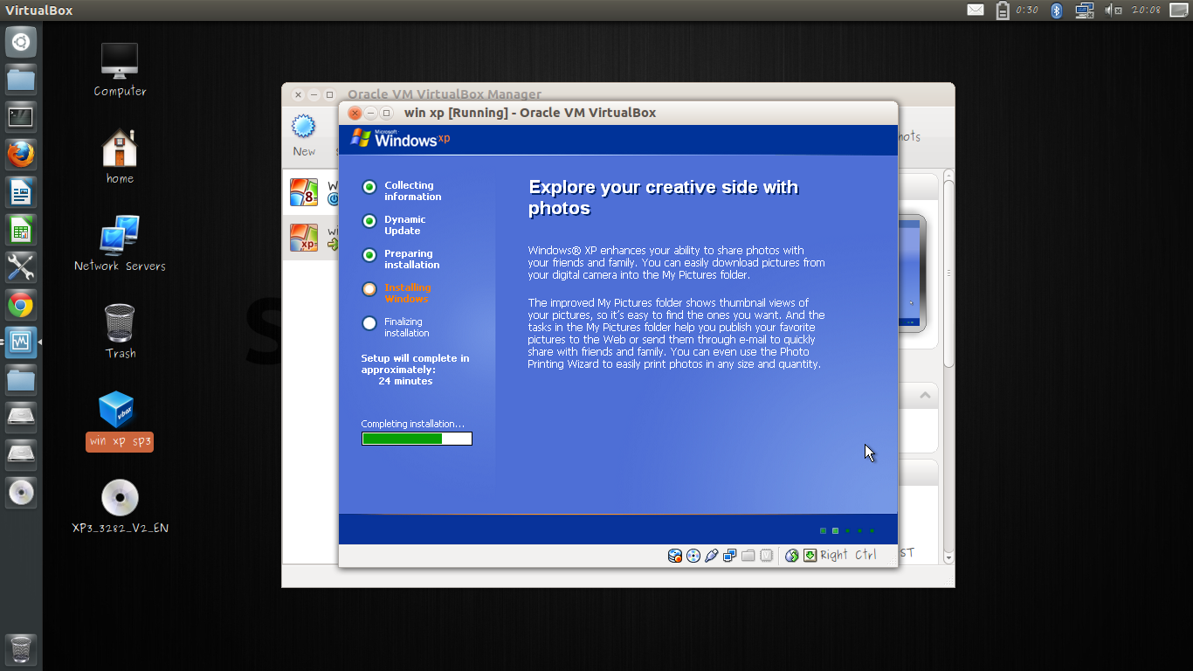Open the optical disc launcher icon

tap(21, 493)
